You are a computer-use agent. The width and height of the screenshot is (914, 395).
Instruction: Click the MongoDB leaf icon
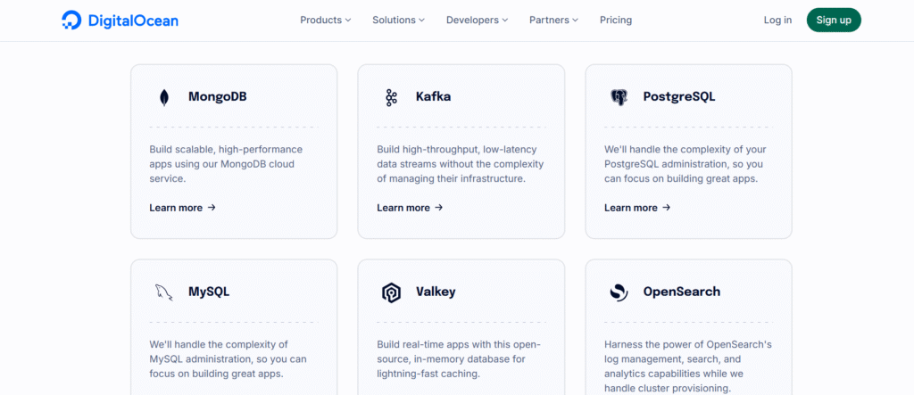[164, 97]
